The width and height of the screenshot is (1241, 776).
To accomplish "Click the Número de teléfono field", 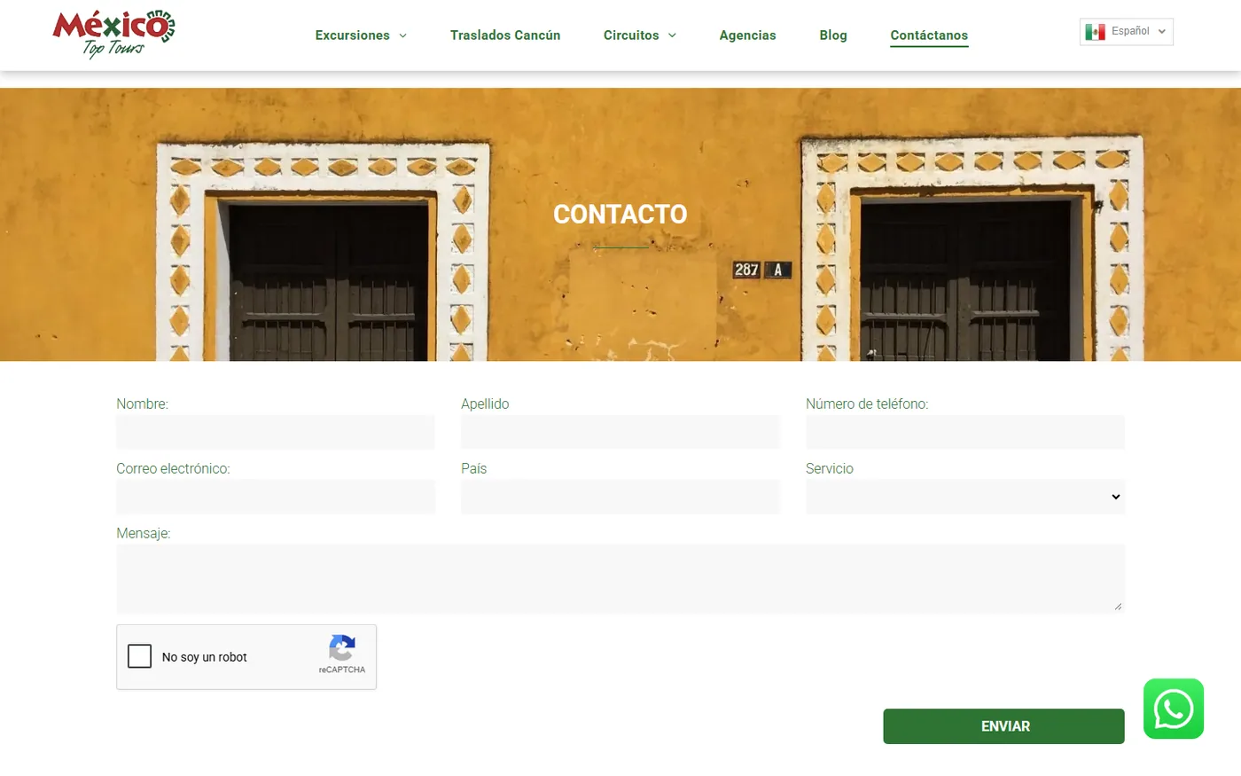I will point(965,432).
